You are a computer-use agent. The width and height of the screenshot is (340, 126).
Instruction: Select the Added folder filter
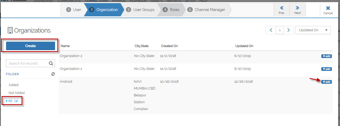[x=13, y=85]
